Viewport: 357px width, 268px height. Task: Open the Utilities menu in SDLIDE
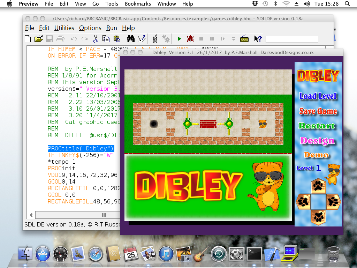(x=64, y=28)
